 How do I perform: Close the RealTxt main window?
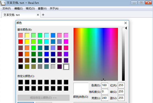(148, 3)
